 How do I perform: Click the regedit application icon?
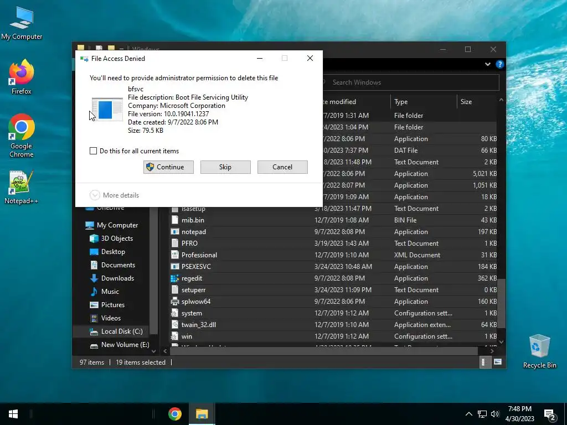click(174, 278)
